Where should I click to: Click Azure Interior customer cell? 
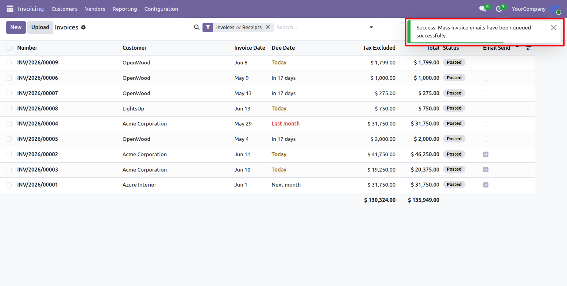tap(139, 185)
